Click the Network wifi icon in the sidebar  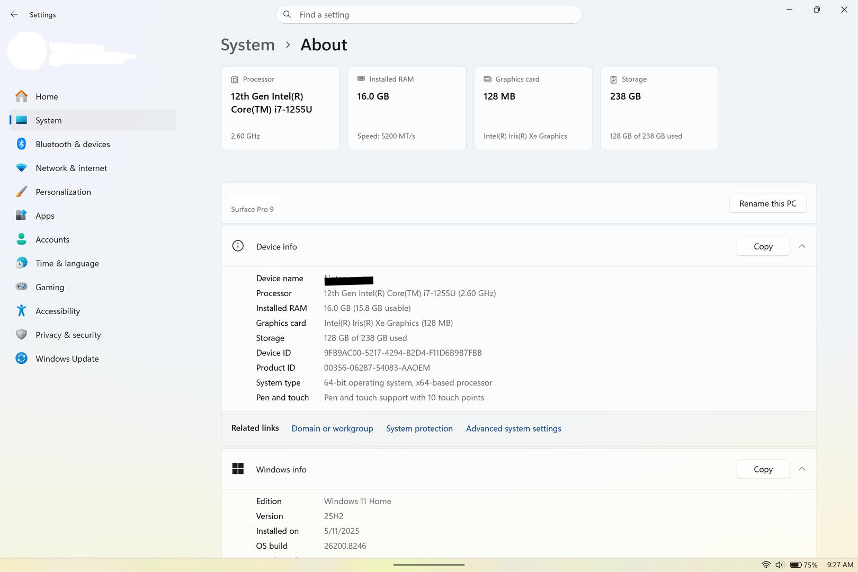[x=21, y=168]
